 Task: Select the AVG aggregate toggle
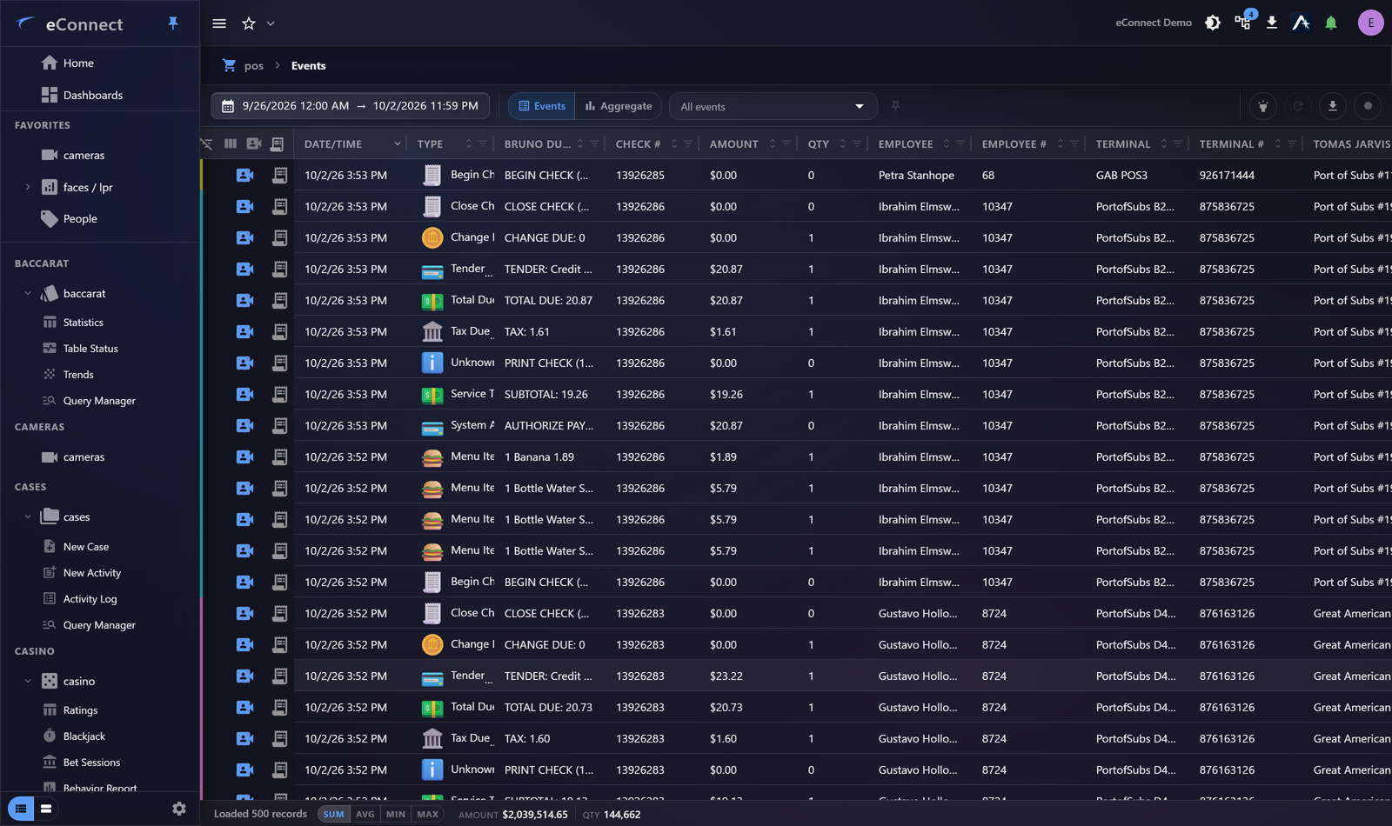point(365,815)
